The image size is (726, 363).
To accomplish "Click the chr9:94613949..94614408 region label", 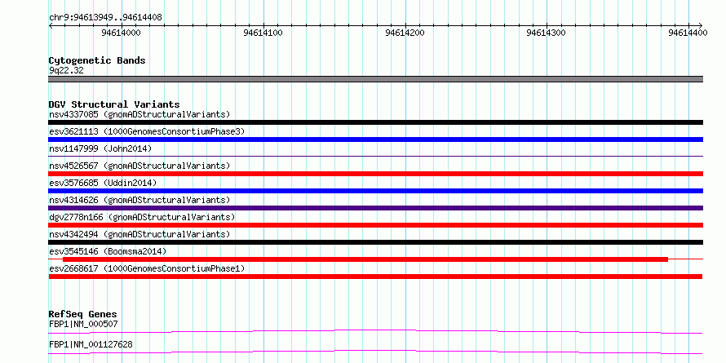I will (x=105, y=18).
